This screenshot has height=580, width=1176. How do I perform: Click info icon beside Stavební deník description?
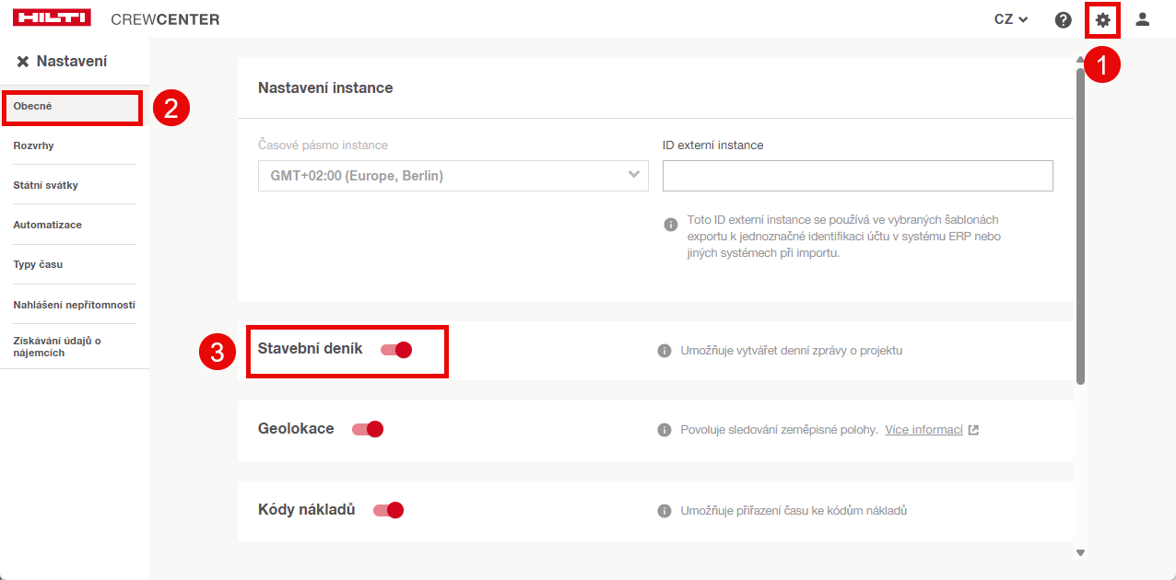pyautogui.click(x=664, y=351)
